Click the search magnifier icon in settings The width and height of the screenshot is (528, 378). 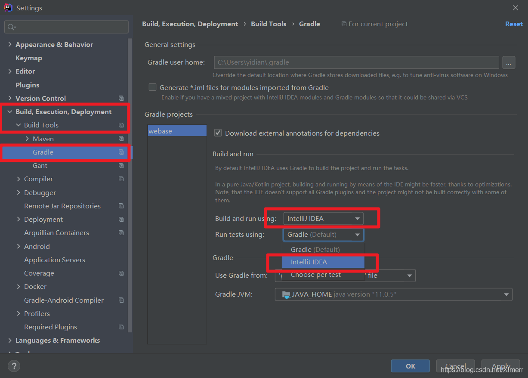coord(11,27)
